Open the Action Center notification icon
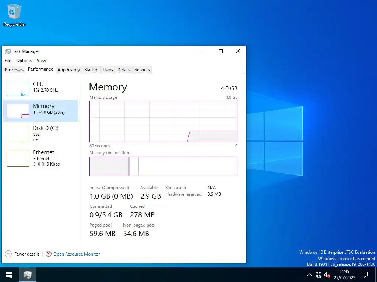The height and width of the screenshot is (282, 377). click(x=365, y=275)
